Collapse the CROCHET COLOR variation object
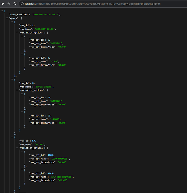This screenshot has height=193, width=187. (x=12, y=22)
